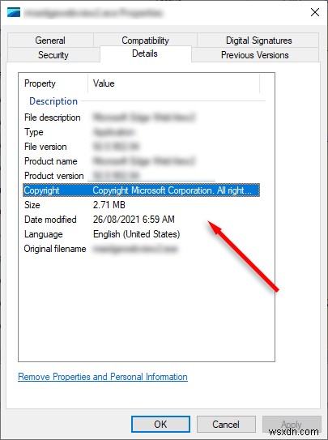Click the greyed-out Apply button
The height and width of the screenshot is (440, 328).
292,424
